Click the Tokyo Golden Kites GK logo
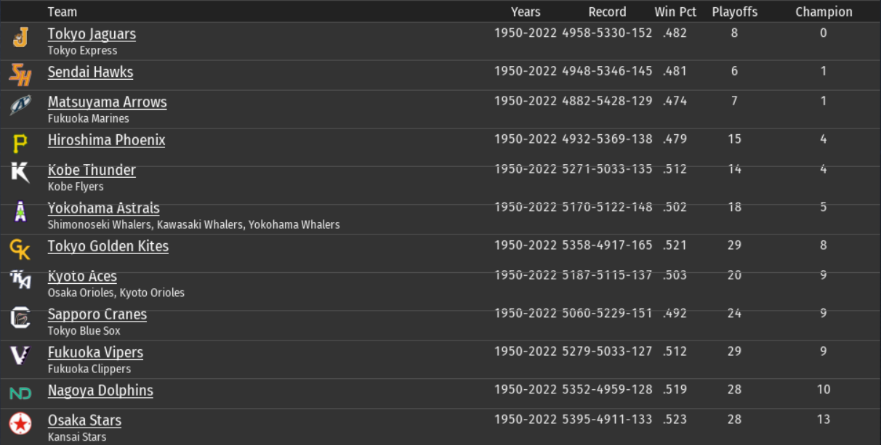Image resolution: width=881 pixels, height=445 pixels. click(x=20, y=250)
